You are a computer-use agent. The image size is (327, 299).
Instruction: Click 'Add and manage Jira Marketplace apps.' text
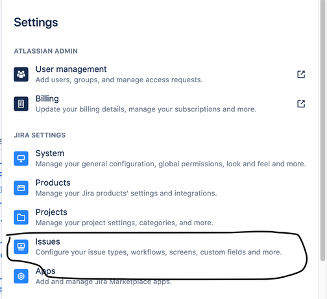coord(104,282)
